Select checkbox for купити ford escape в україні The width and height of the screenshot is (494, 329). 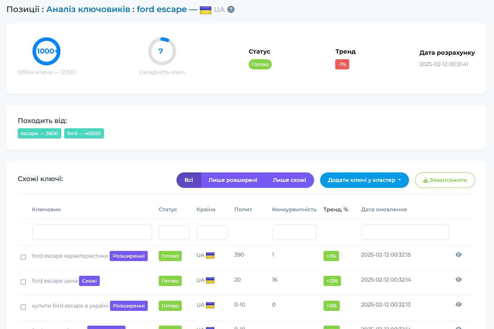[23, 307]
